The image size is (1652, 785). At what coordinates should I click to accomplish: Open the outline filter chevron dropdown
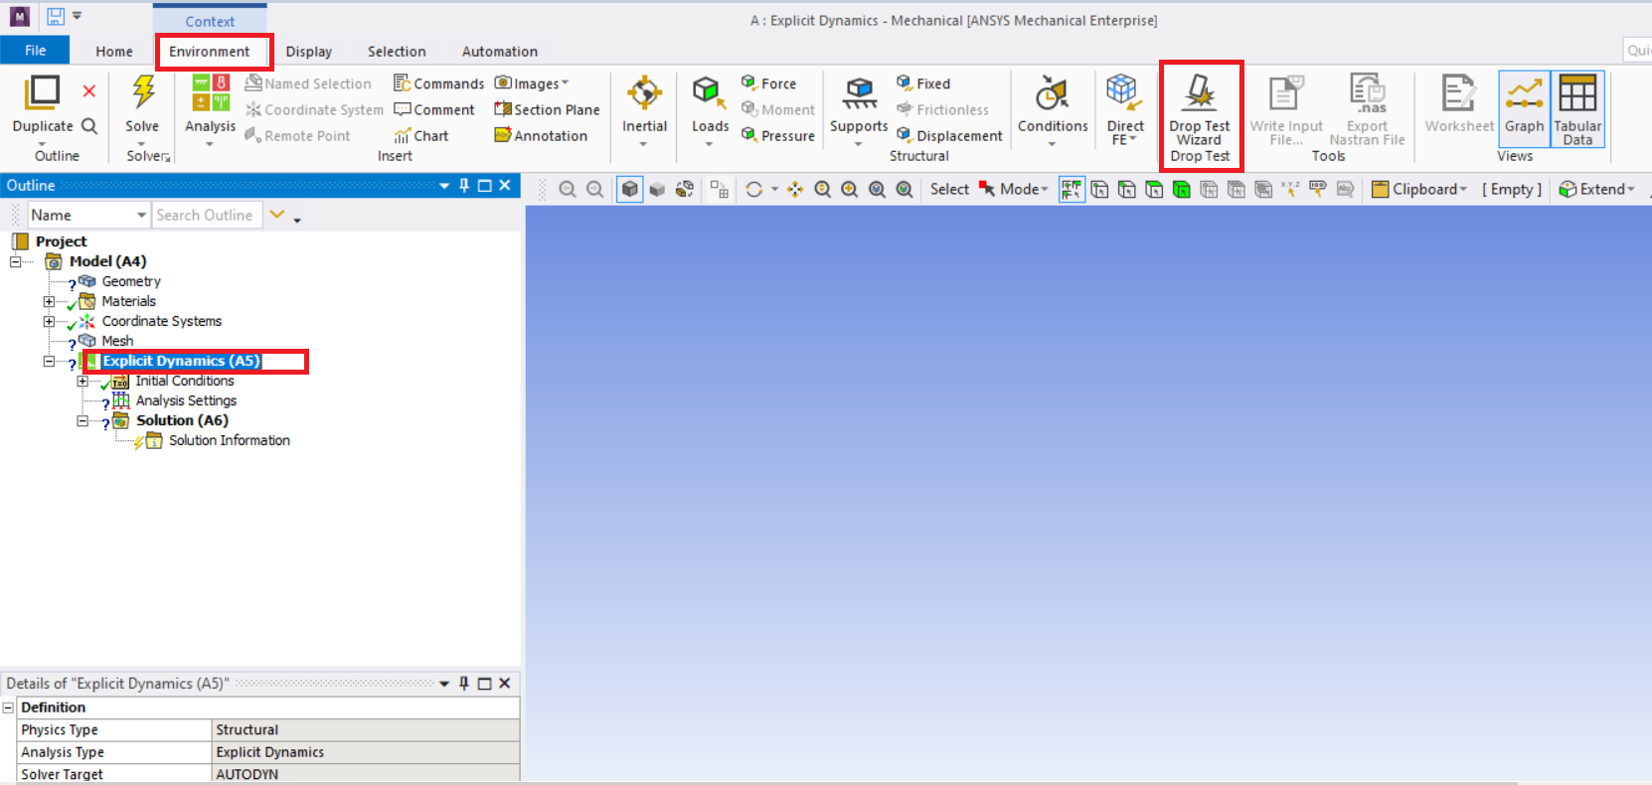[x=277, y=214]
